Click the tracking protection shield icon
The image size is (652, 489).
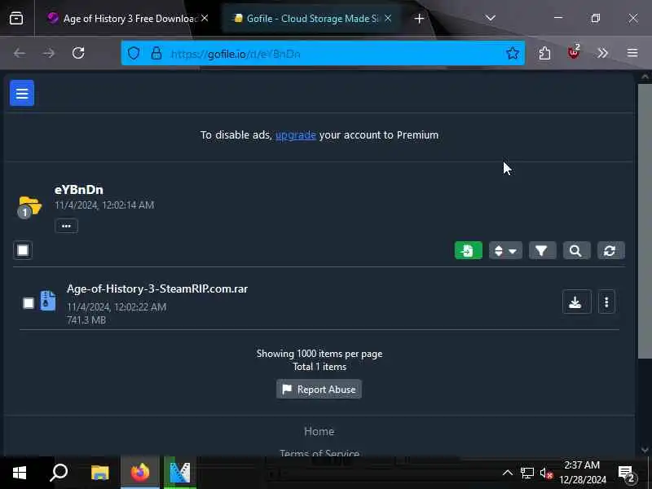pyautogui.click(x=134, y=53)
